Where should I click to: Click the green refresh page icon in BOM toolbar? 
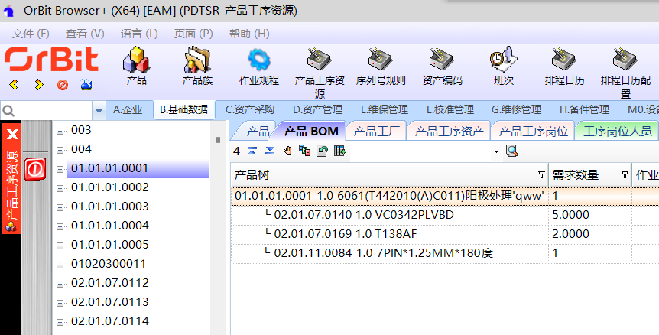(x=322, y=151)
